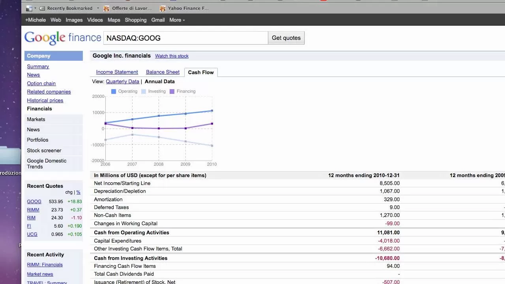
Task: Go to Google Web search
Action: [x=56, y=20]
